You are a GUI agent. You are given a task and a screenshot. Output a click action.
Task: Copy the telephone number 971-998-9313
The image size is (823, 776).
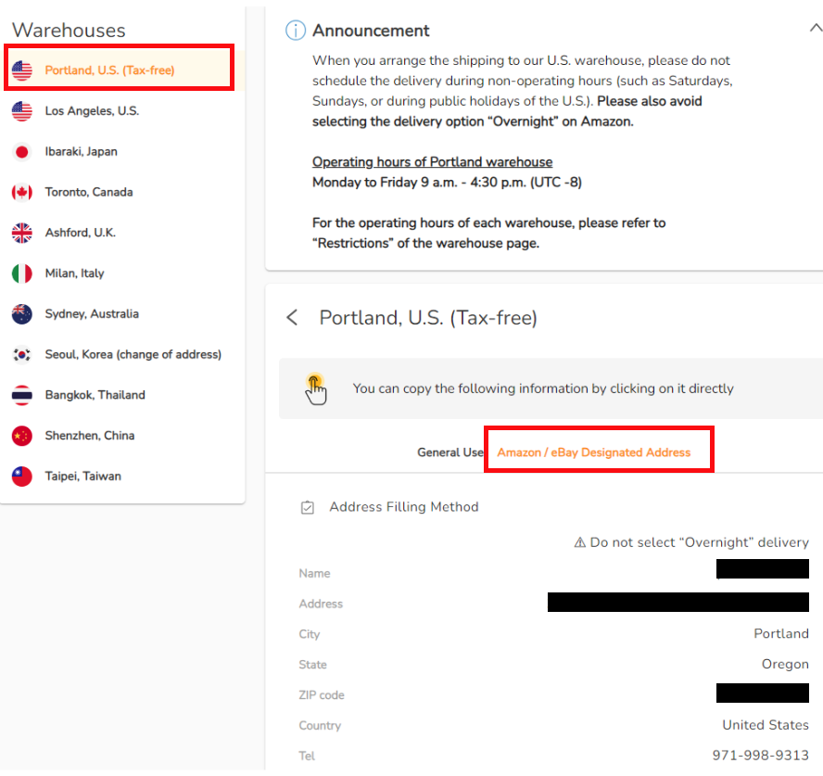(x=760, y=756)
